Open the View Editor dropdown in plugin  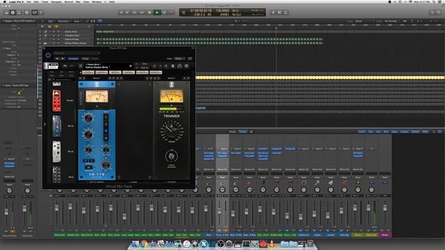click(179, 58)
